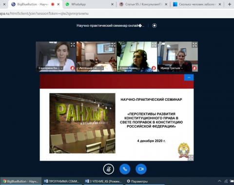The height and width of the screenshot is (185, 234).
Task: Fullscreen Антонина's webcam video
Action: coord(113,45)
